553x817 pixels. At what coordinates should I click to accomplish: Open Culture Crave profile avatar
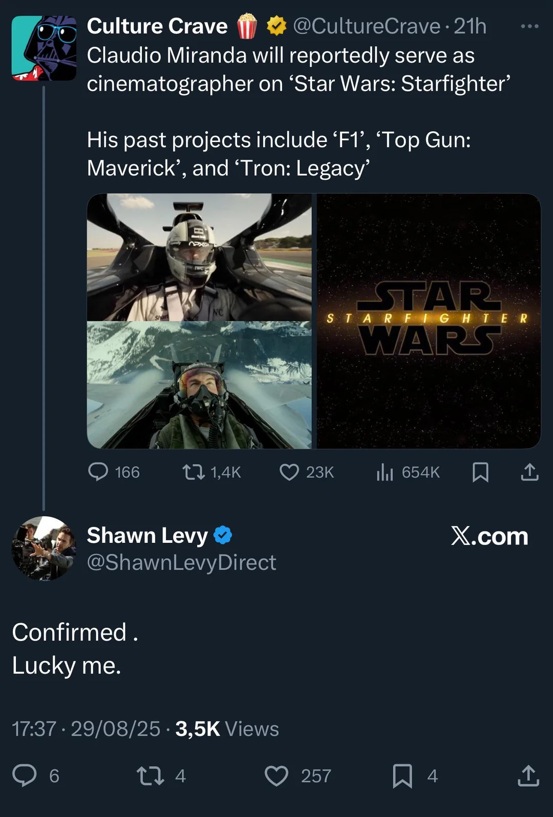point(44,48)
